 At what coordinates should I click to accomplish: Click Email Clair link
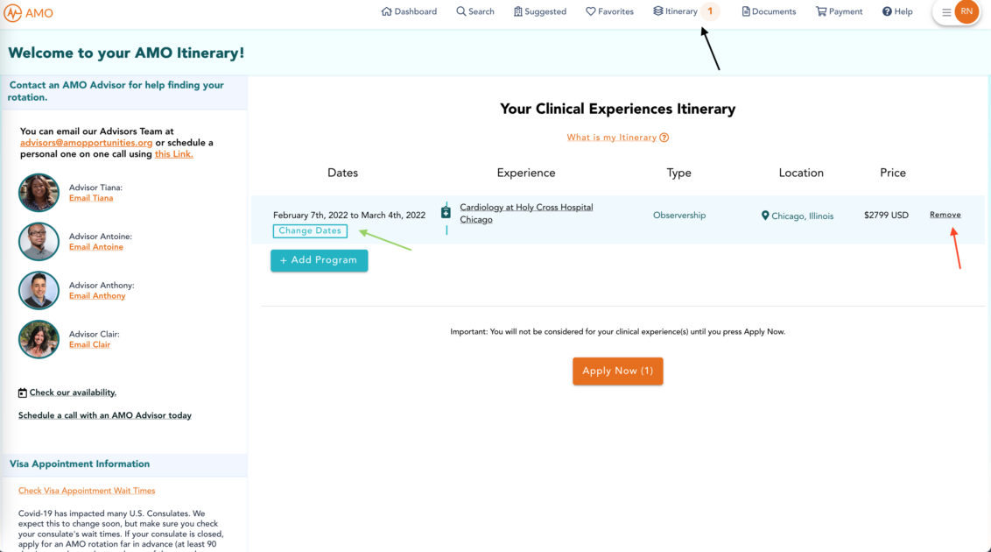pos(89,344)
